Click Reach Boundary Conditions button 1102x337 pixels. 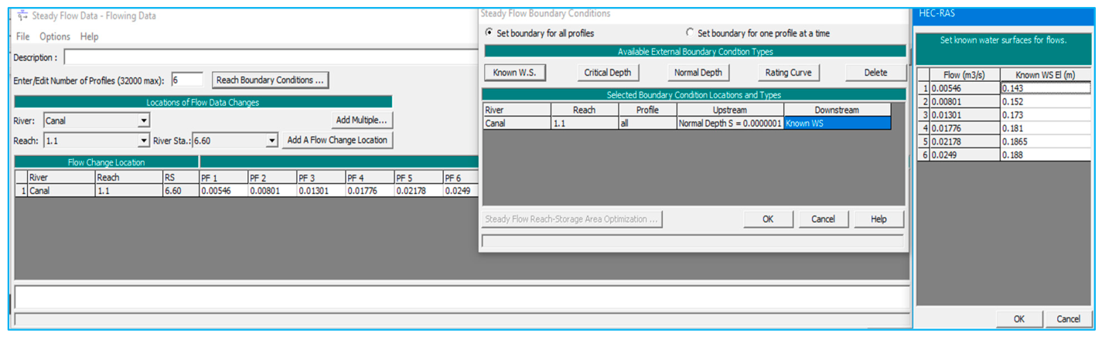coord(271,80)
